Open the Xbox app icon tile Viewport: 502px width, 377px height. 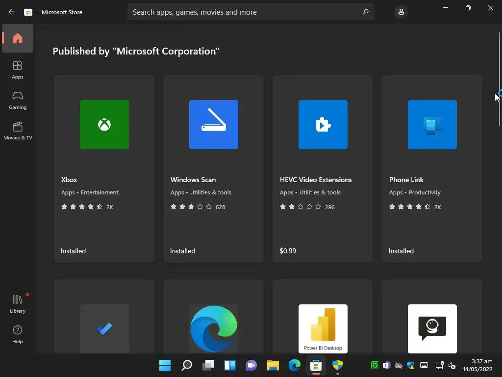coord(104,125)
